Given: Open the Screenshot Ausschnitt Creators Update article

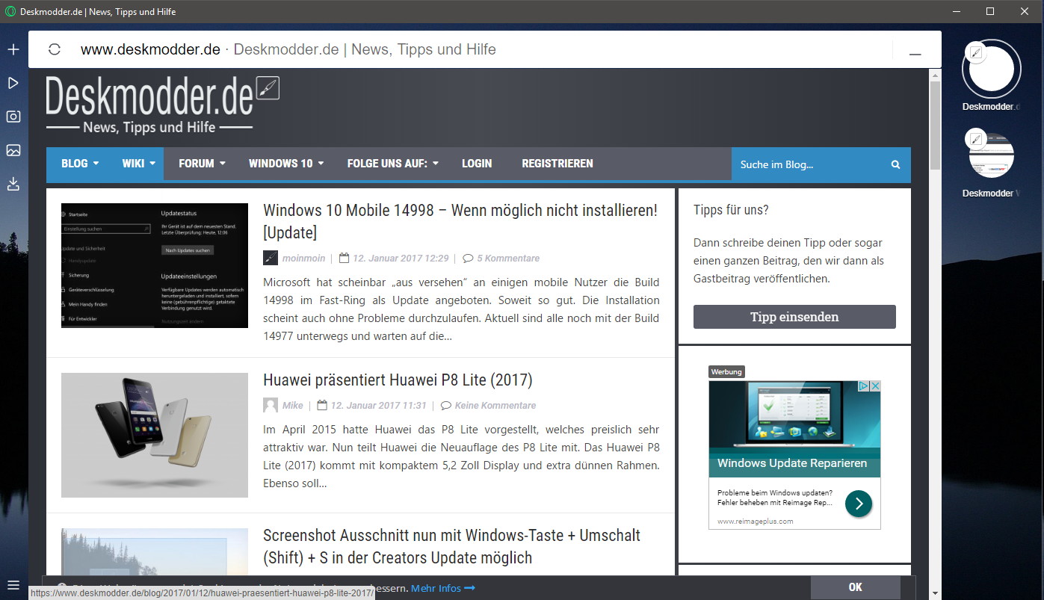Looking at the screenshot, I should [x=451, y=546].
